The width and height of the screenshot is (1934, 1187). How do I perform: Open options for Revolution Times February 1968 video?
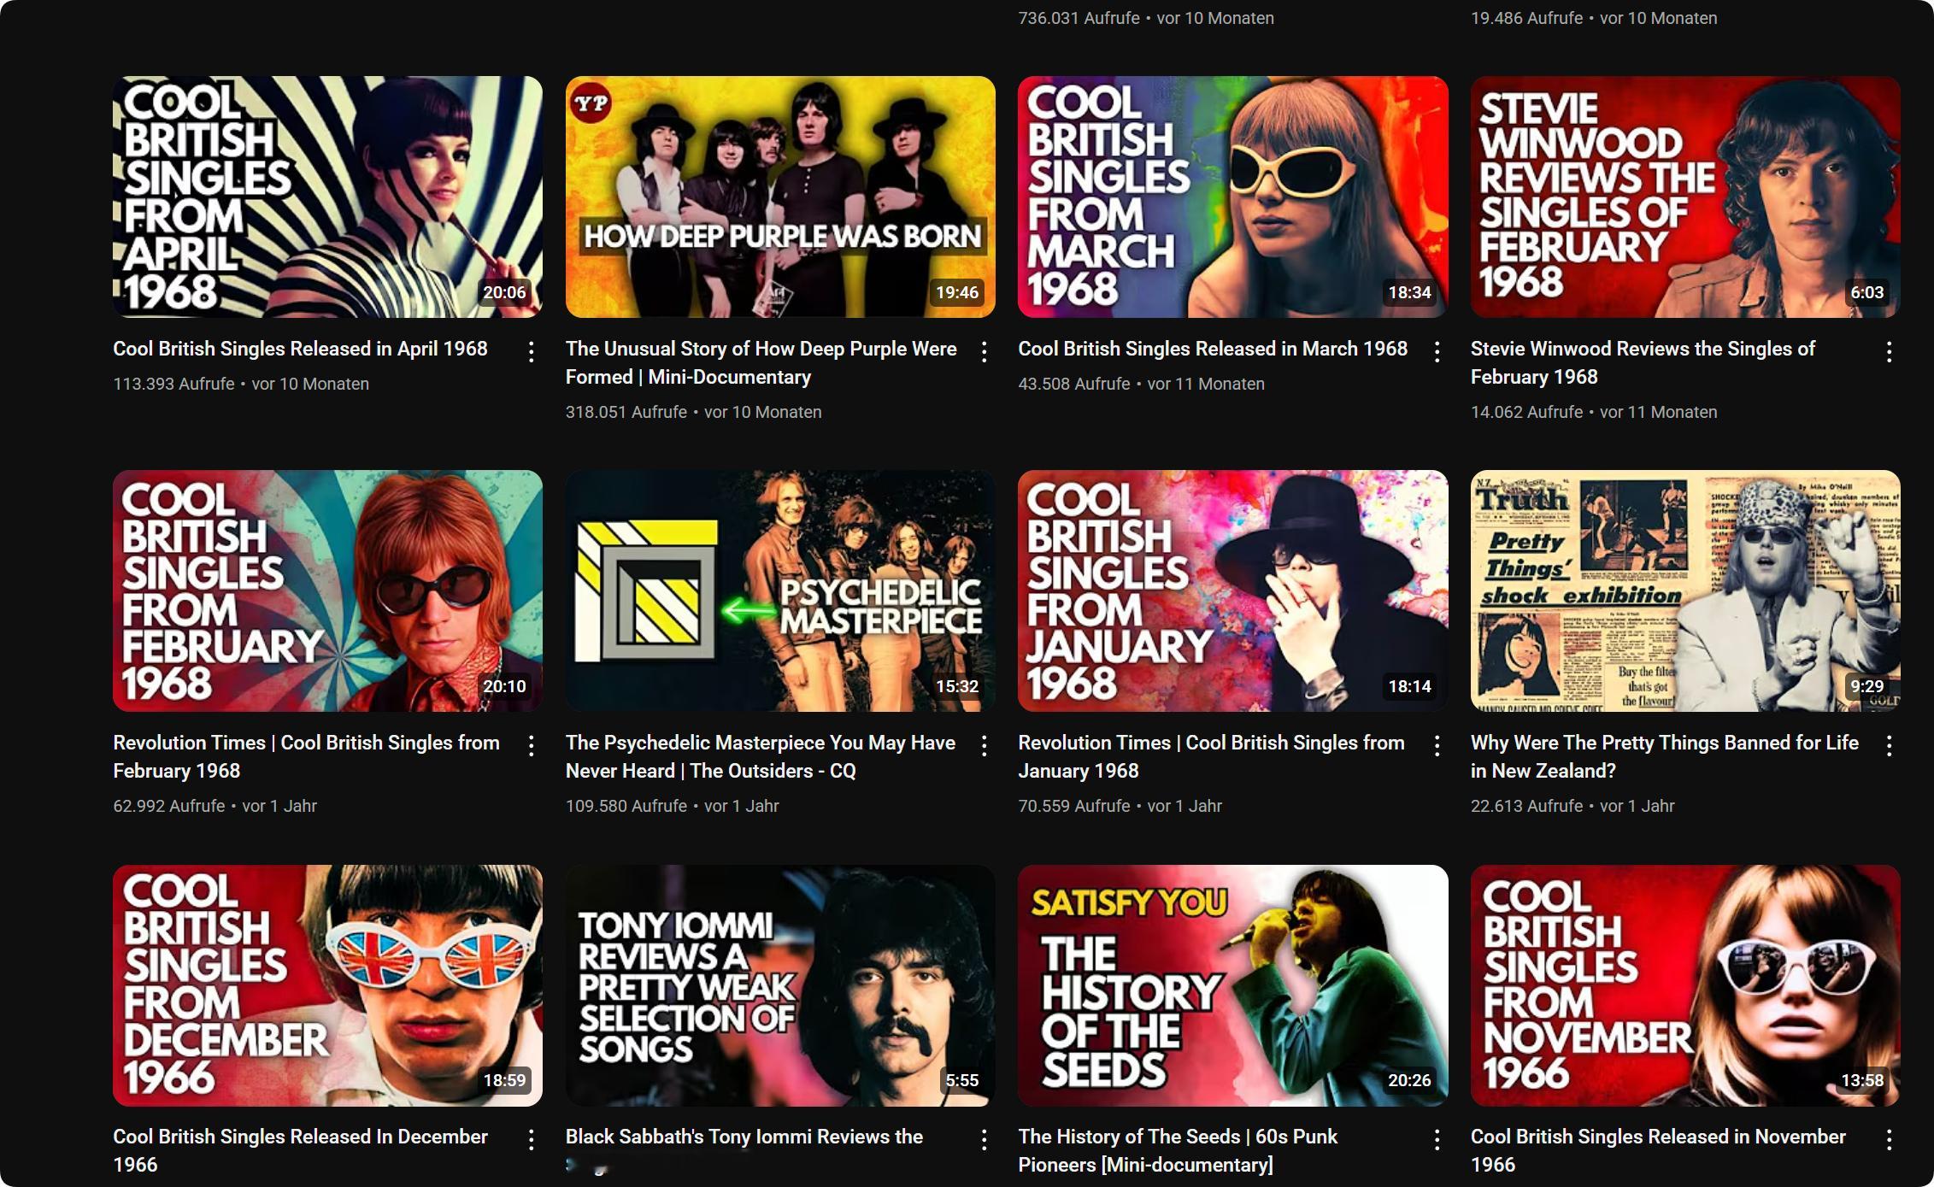coord(531,745)
